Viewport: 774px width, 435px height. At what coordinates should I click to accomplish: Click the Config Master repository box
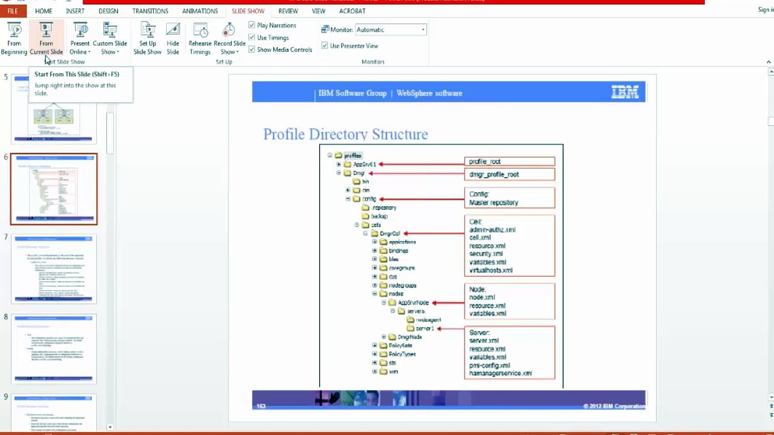(509, 198)
